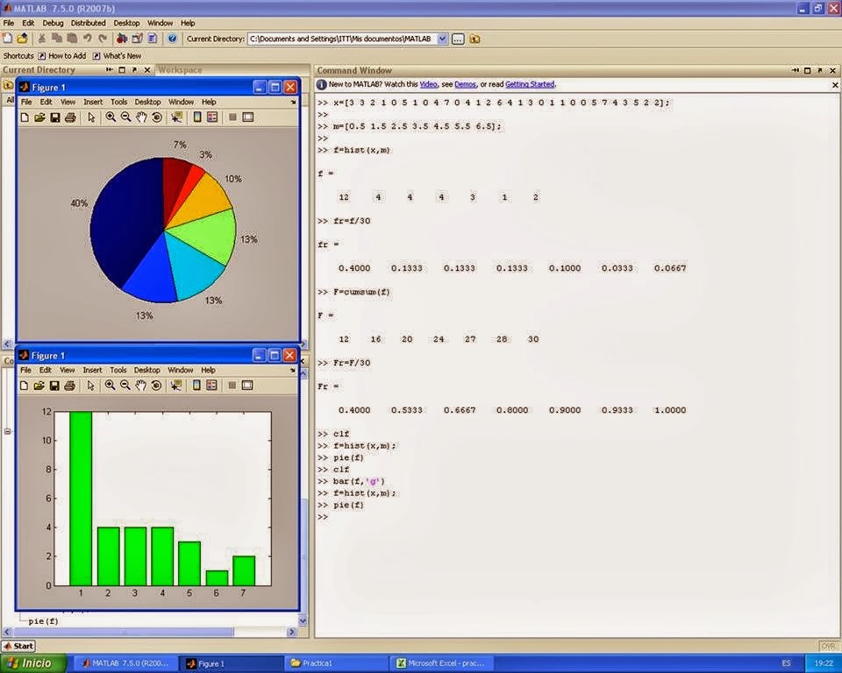The image size is (842, 673).
Task: Switch to the Workspace tab
Action: coord(180,70)
